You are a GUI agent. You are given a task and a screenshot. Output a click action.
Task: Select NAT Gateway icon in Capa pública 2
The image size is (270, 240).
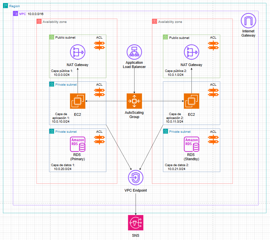click(191, 52)
